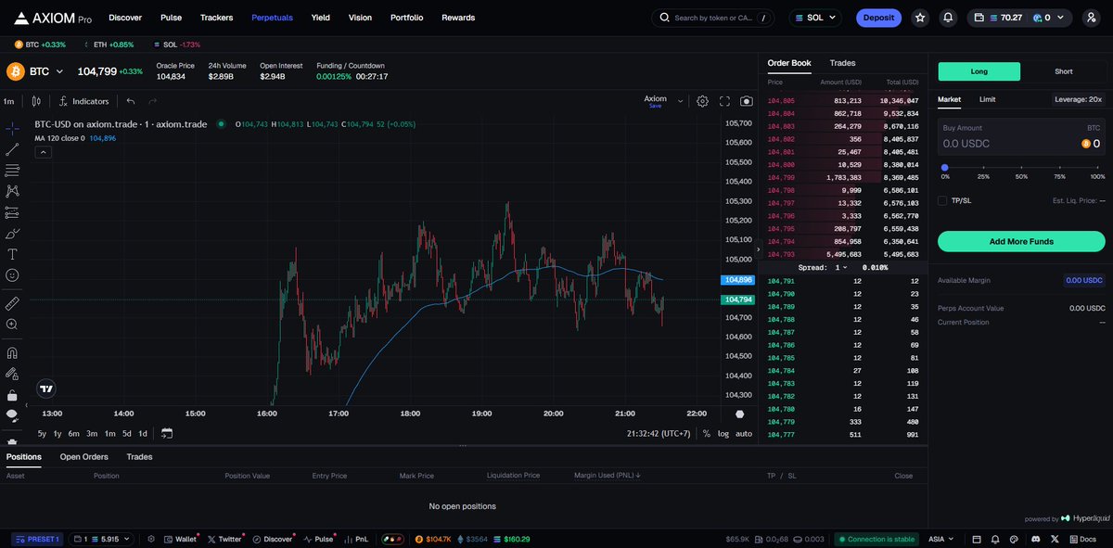Click the PRESET 1 button
1113x548 pixels.
pos(37,539)
